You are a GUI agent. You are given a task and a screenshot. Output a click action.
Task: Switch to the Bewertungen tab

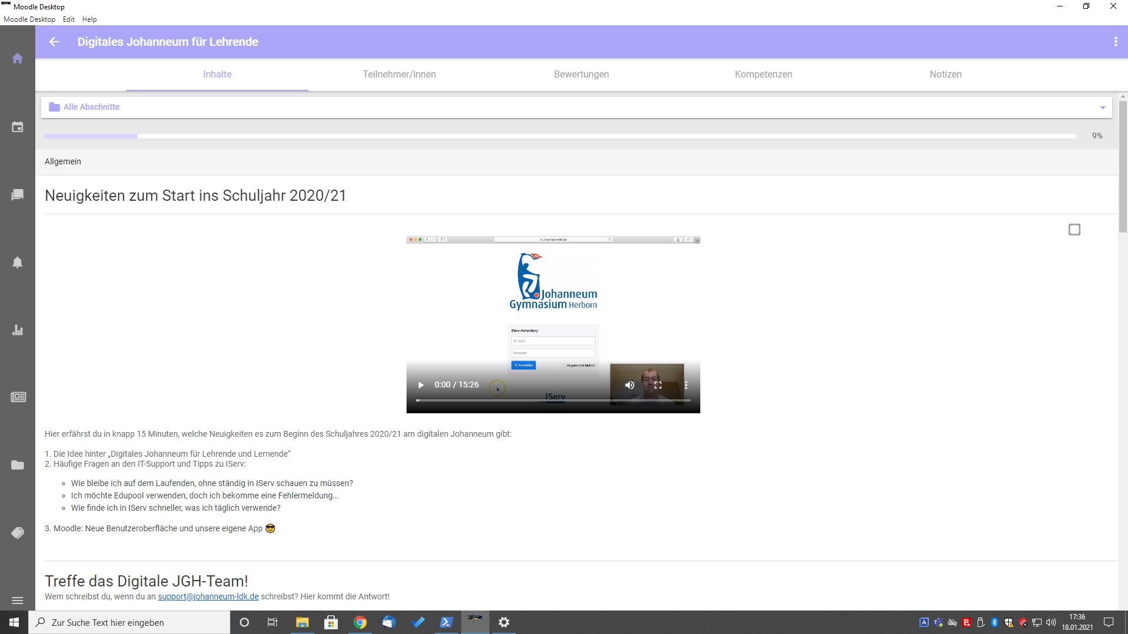coord(581,75)
